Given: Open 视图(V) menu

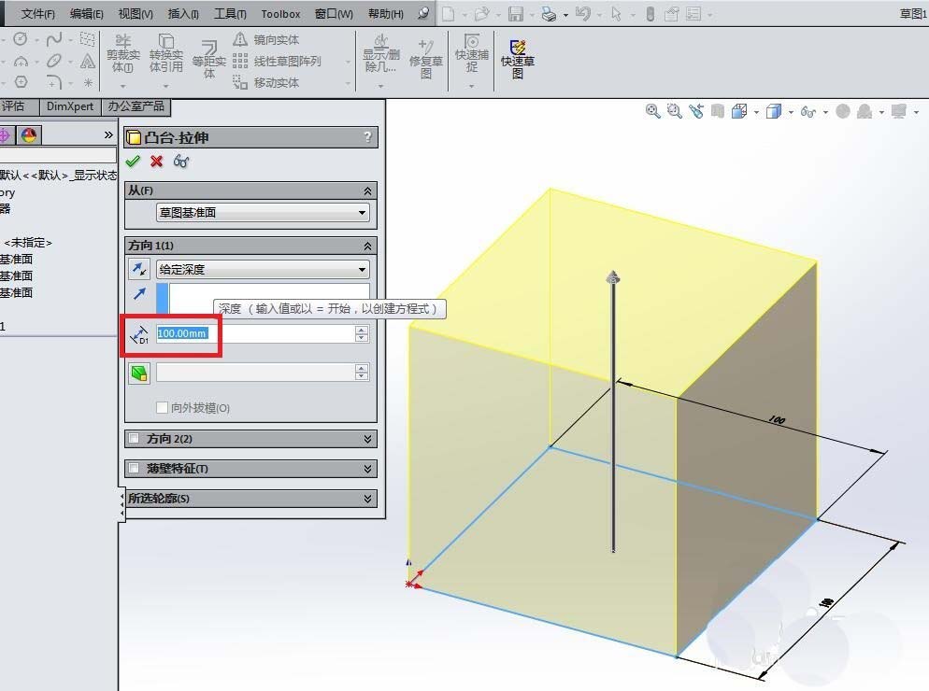Looking at the screenshot, I should [136, 14].
